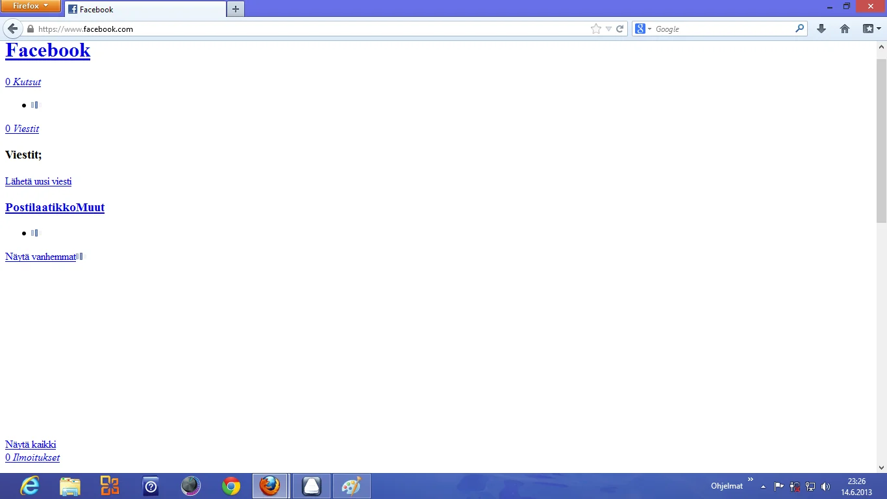Expand the search engine selector dropdown
This screenshot has height=499, width=887.
pos(643,29)
